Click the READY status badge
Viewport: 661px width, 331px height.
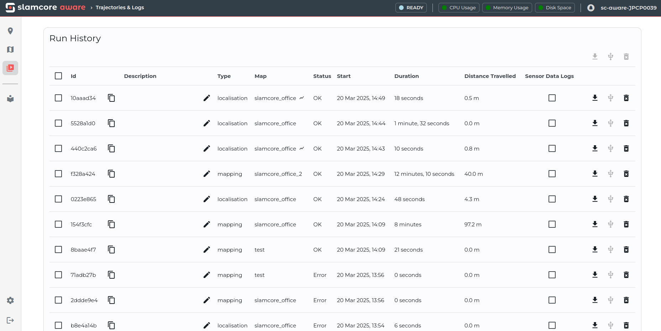click(x=411, y=7)
